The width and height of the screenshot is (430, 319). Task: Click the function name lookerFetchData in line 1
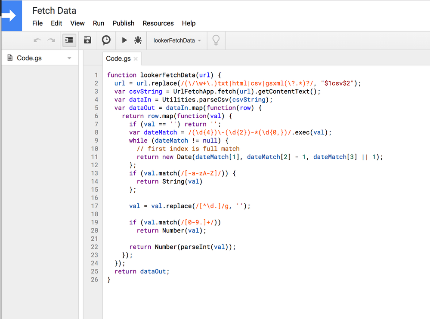pyautogui.click(x=167, y=75)
